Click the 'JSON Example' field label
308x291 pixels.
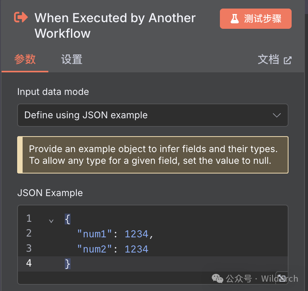[x=50, y=193]
